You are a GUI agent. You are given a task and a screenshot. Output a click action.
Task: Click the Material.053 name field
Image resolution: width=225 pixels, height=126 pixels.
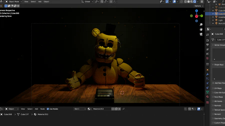tap(102, 109)
